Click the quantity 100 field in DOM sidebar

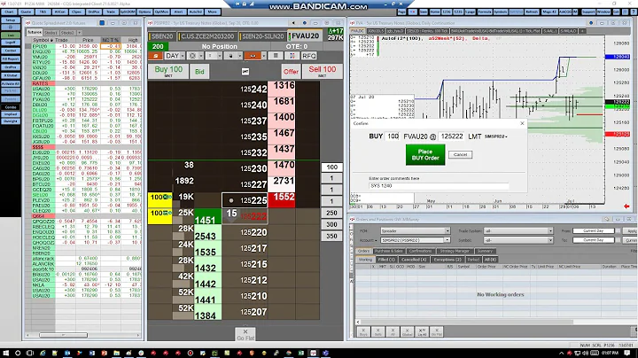pyautogui.click(x=331, y=167)
